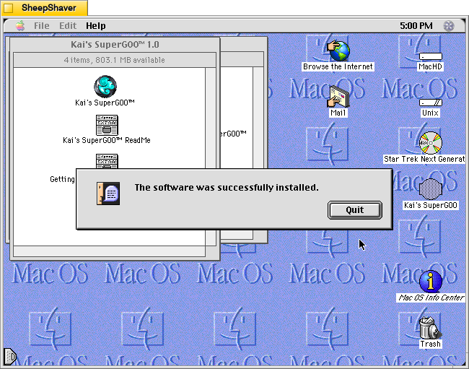Image resolution: width=469 pixels, height=369 pixels.
Task: Select the MacHD disk icon
Action: [430, 56]
